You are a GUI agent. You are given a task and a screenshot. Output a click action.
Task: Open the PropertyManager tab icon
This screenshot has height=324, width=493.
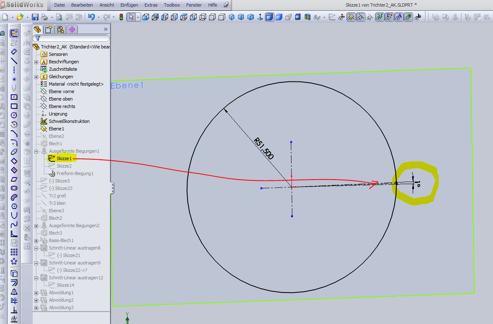[49, 29]
